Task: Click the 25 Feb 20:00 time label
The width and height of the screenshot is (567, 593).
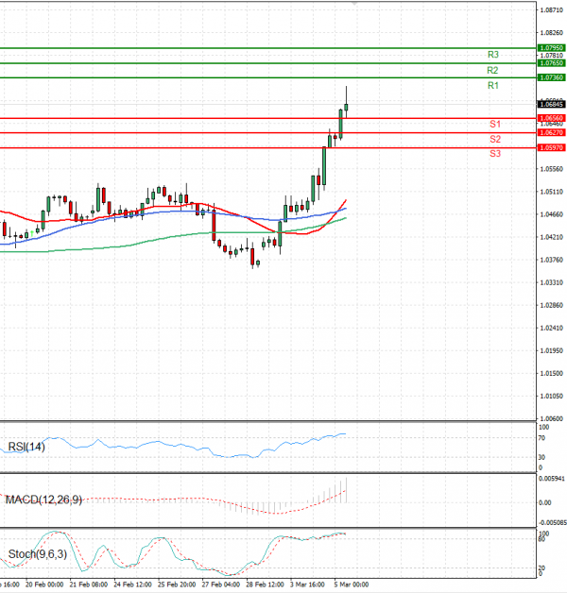Action: [177, 585]
